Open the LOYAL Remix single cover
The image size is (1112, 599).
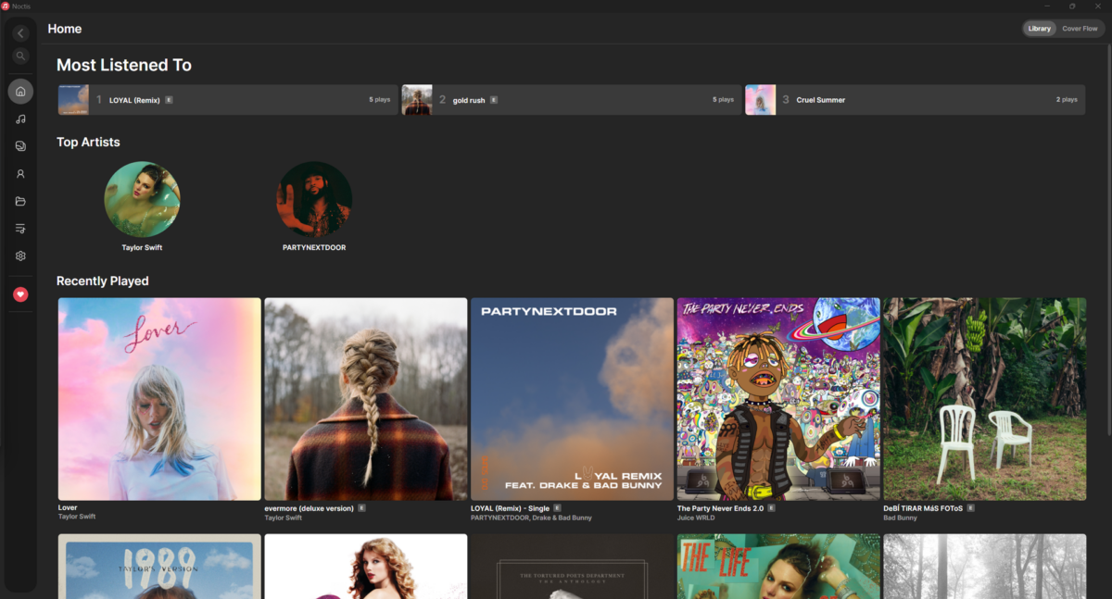click(572, 399)
